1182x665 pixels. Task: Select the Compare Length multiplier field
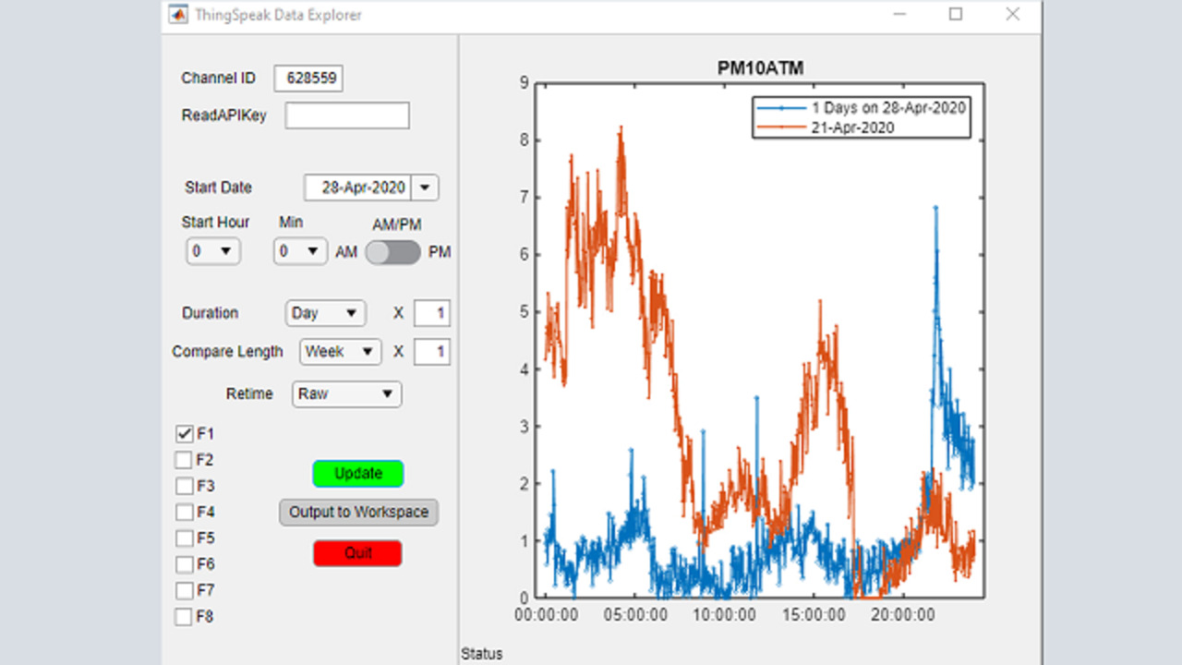tap(432, 352)
